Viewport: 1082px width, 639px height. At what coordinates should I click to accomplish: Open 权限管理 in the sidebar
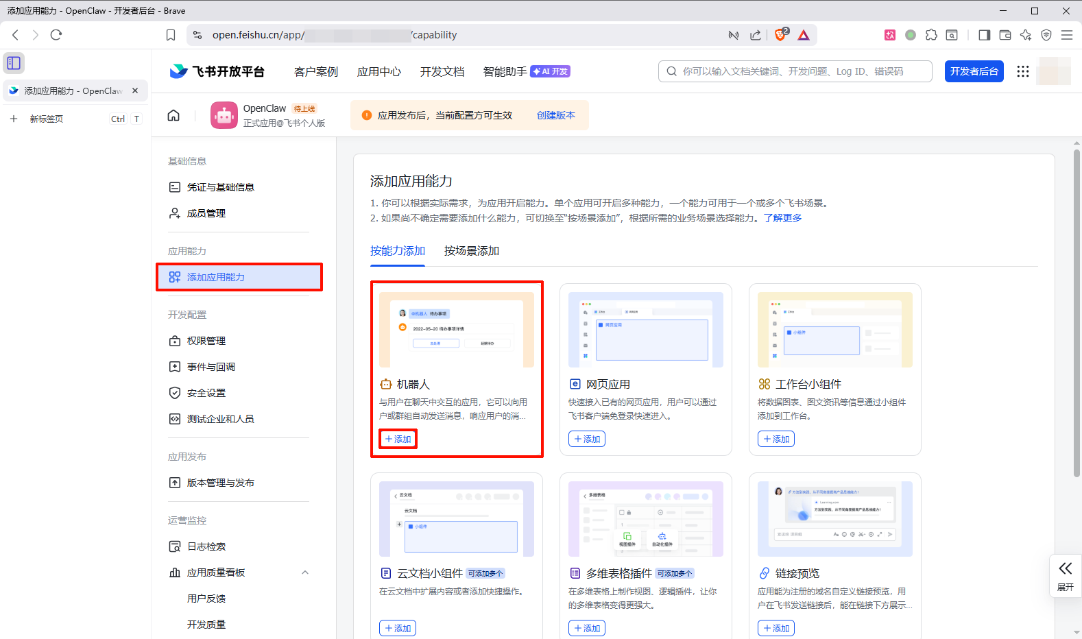click(206, 341)
